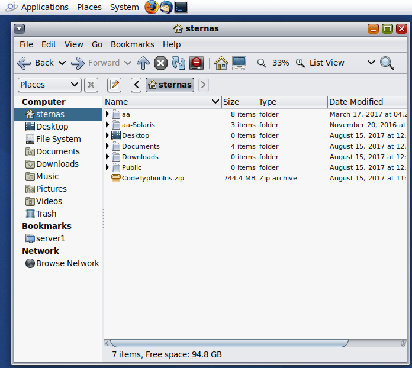Open the Edit menu
Screen dimensions: 412x368
[49, 44]
